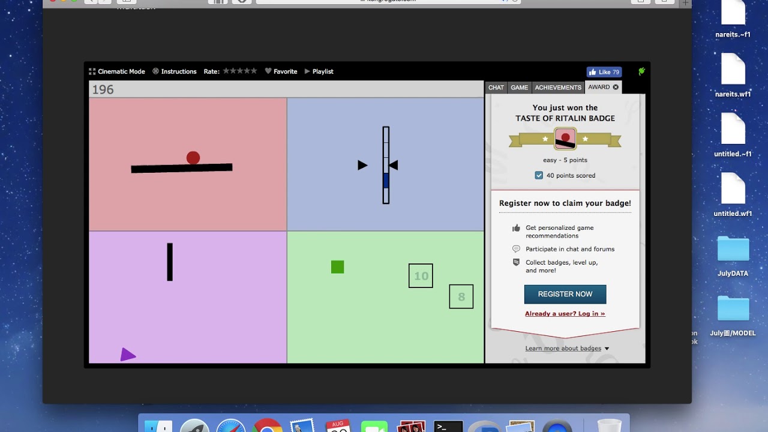This screenshot has width=768, height=432.
Task: Click the Taste of Ritalin badge image
Action: coord(565,139)
